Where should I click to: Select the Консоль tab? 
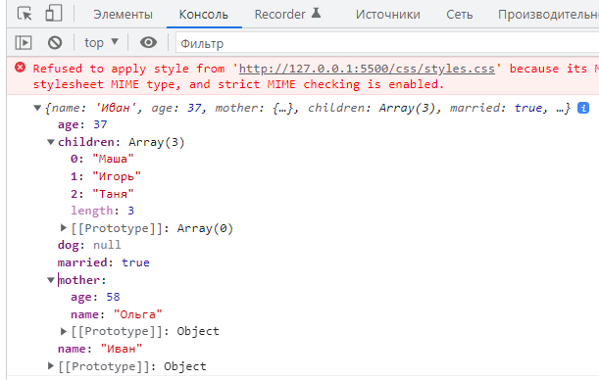coord(204,15)
